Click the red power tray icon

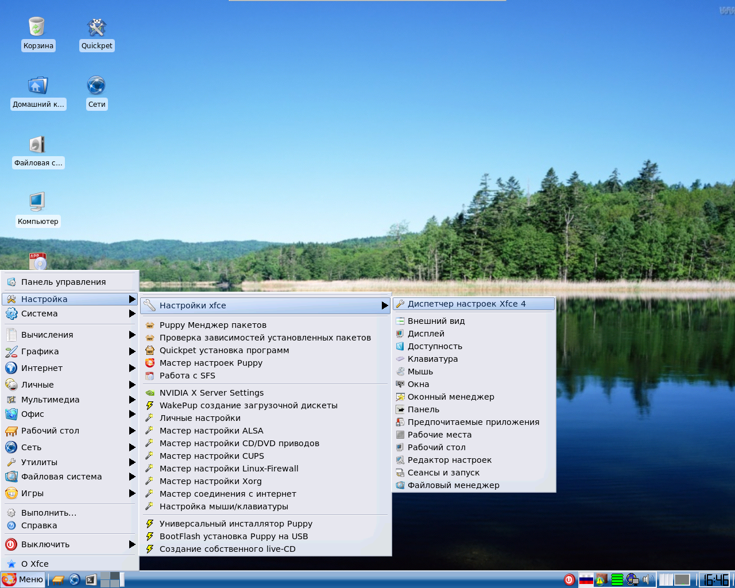pos(569,579)
